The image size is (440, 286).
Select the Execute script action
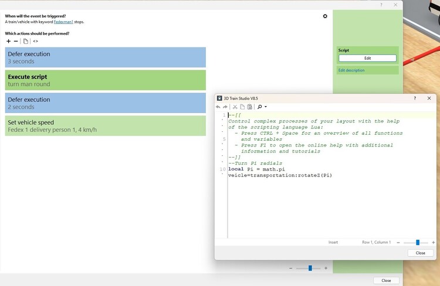(106, 80)
